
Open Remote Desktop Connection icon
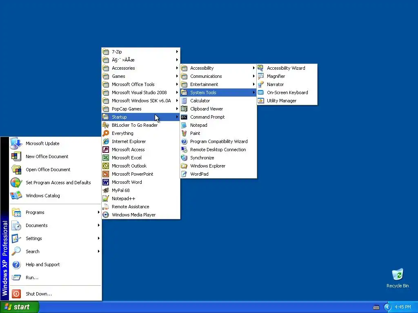tap(184, 150)
